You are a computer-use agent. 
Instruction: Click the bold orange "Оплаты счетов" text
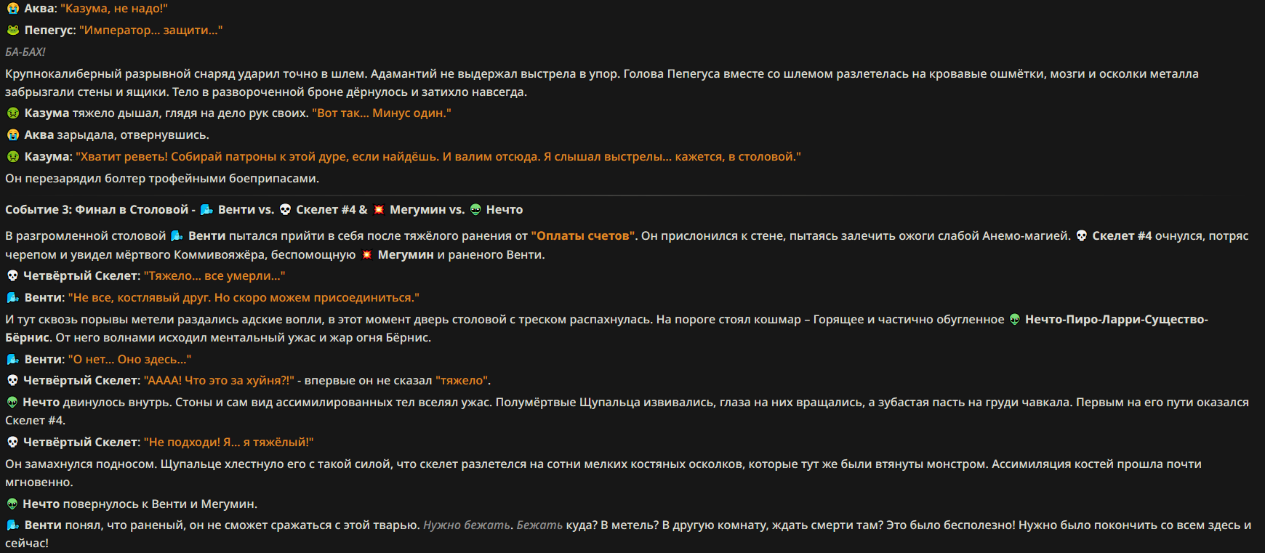coord(583,236)
